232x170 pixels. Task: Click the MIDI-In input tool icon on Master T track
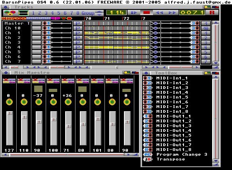click(46, 23)
